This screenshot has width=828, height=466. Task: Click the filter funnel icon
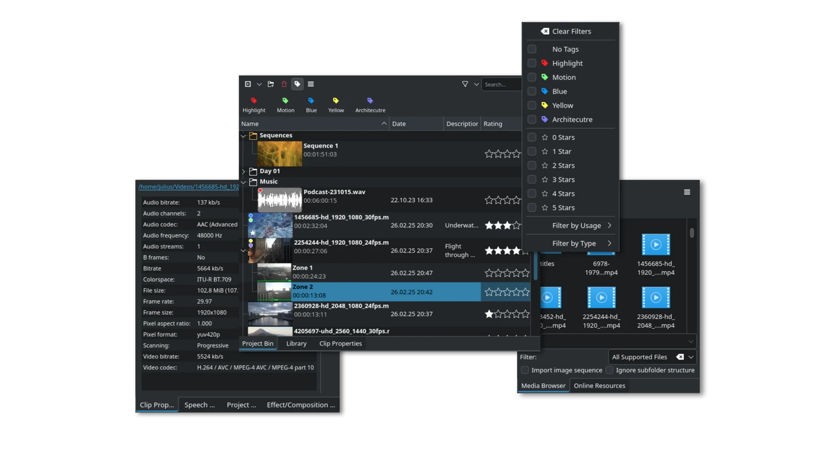coord(465,84)
